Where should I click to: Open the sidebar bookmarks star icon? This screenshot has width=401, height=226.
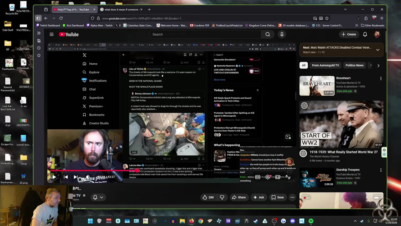point(39,55)
